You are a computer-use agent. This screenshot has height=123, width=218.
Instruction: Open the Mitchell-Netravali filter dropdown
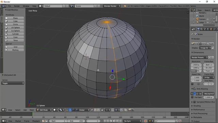tap(209, 94)
